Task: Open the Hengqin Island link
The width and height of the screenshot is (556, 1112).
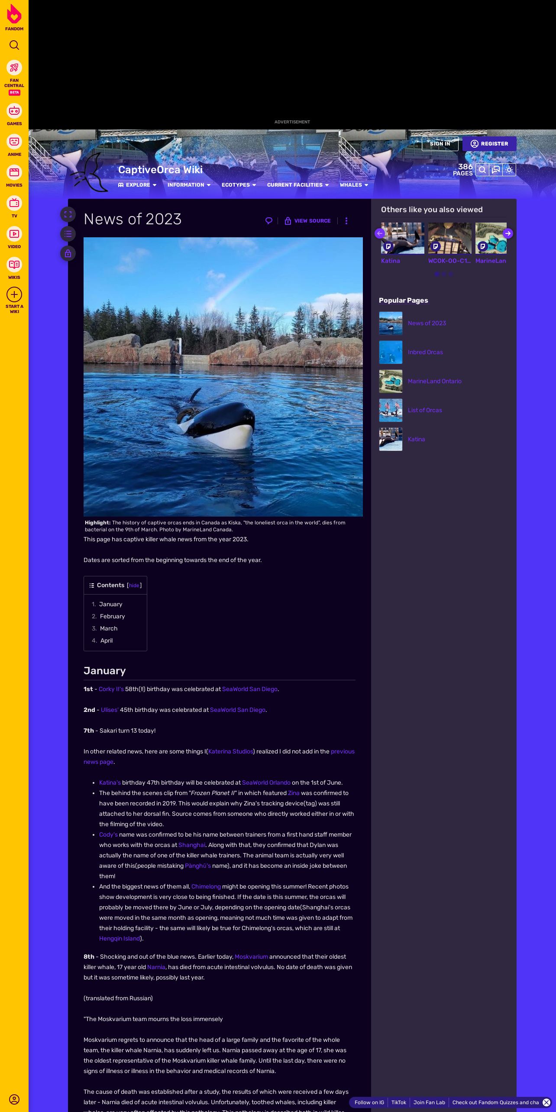Action: (x=120, y=938)
